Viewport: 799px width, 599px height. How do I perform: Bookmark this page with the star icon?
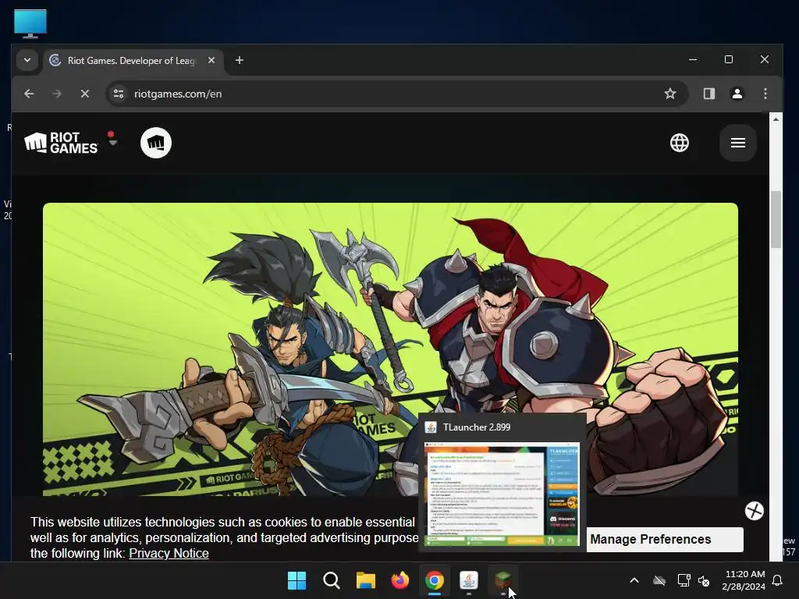[670, 94]
